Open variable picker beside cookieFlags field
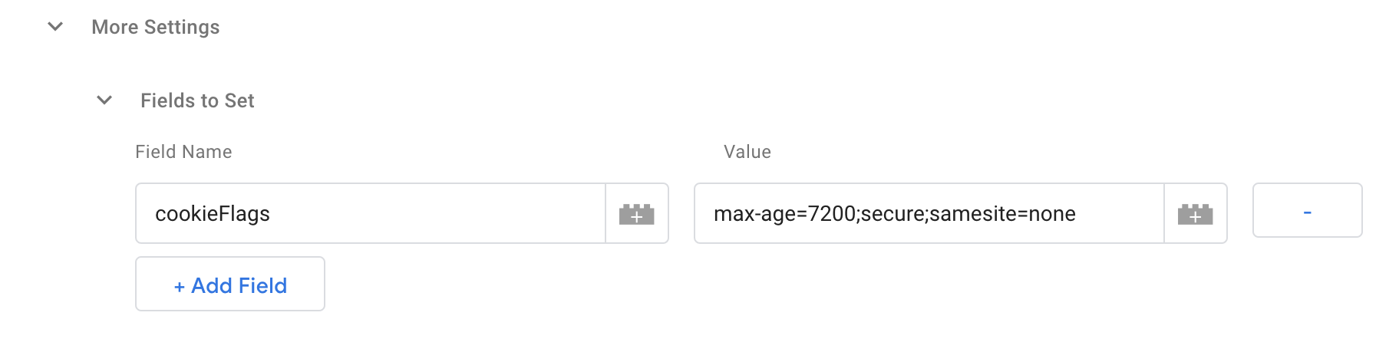The image size is (1399, 352). [x=637, y=213]
